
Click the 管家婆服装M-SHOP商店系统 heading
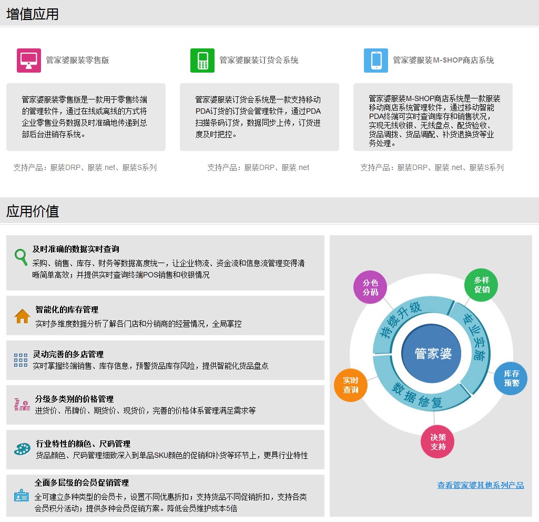443,61
